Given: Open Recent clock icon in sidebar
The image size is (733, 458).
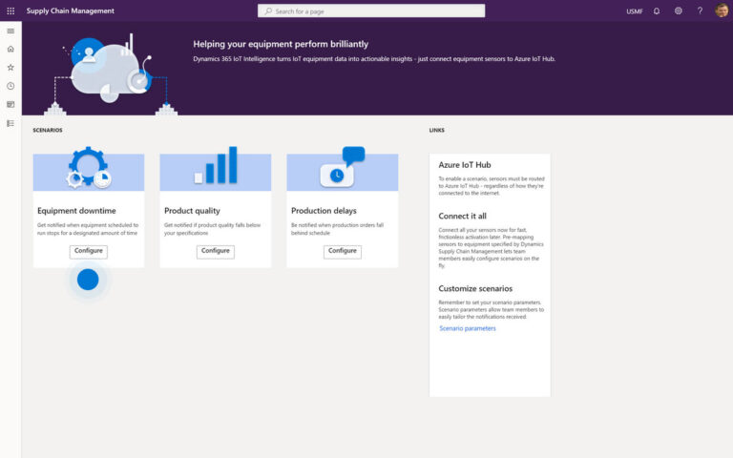Looking at the screenshot, I should click(10, 86).
